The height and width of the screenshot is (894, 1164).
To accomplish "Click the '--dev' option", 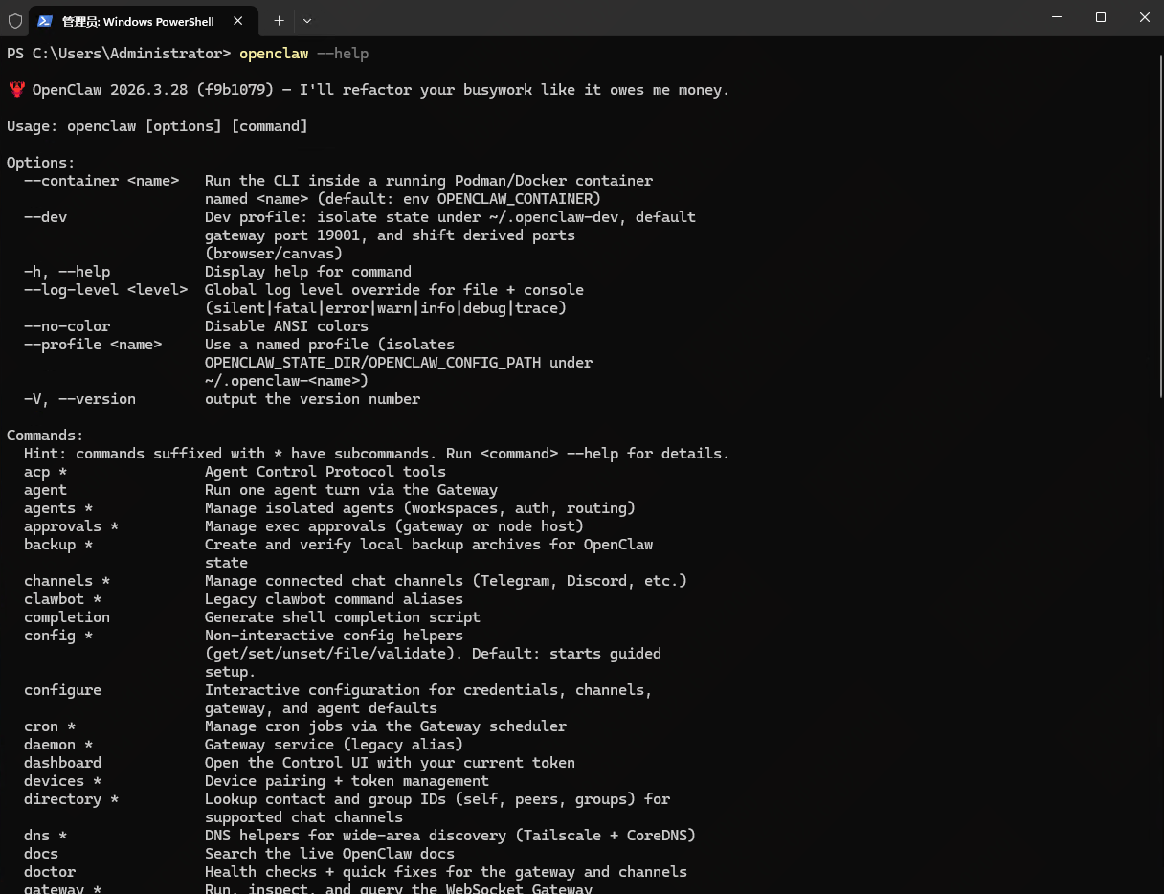I will pos(45,217).
